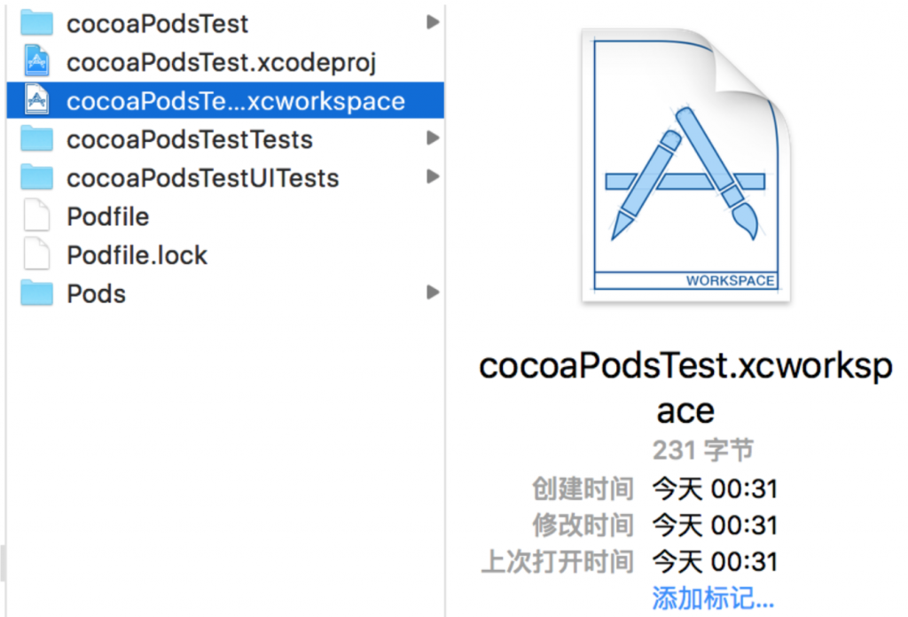This screenshot has height=617, width=908.
Task: Select the cocoaPodsTest.xcodeproj filename
Action: 222,62
